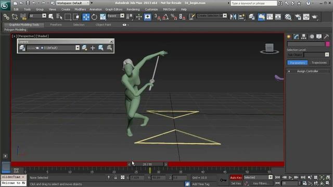Open the reference coordinate system Parent dropdown
Viewport: 333px width, 187px height.
[x=122, y=16]
